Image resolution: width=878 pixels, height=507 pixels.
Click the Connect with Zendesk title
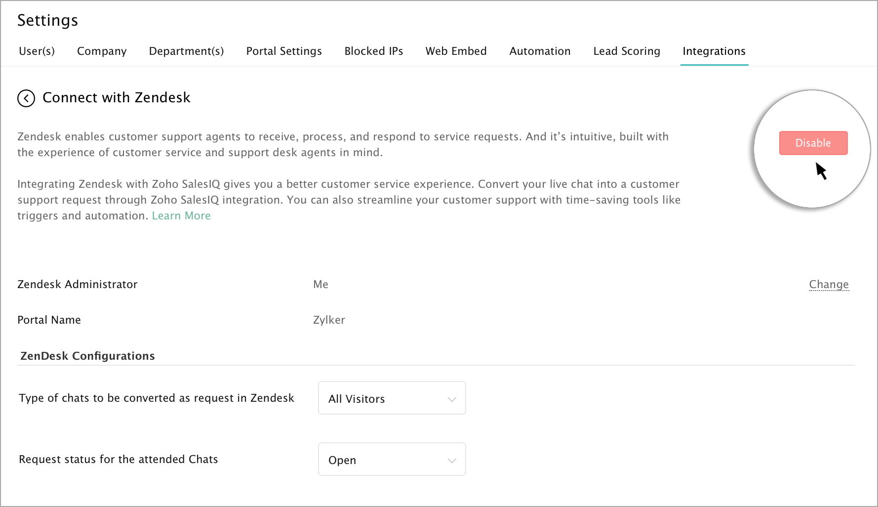pyautogui.click(x=117, y=97)
